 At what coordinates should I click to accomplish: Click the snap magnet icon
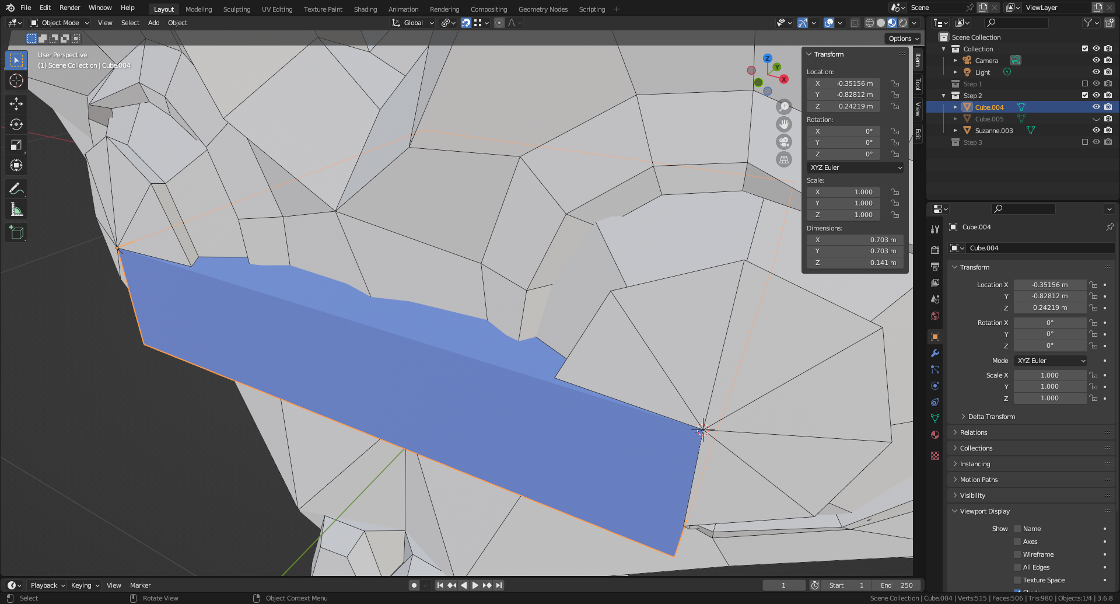466,23
